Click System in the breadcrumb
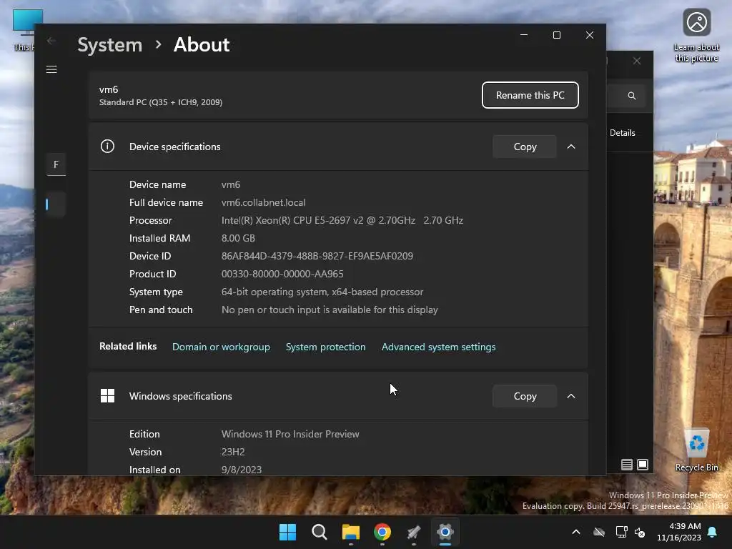The height and width of the screenshot is (549, 732). (109, 45)
